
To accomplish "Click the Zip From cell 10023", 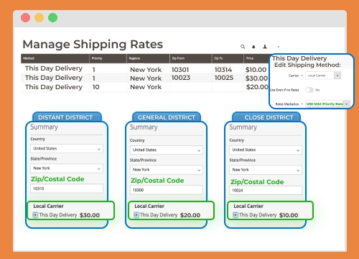I will coord(181,78).
